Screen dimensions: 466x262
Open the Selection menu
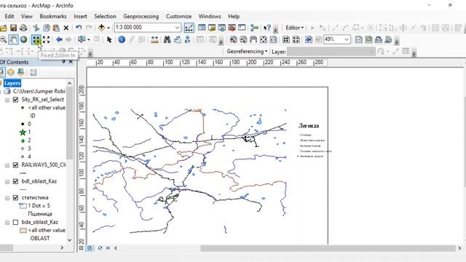[105, 16]
